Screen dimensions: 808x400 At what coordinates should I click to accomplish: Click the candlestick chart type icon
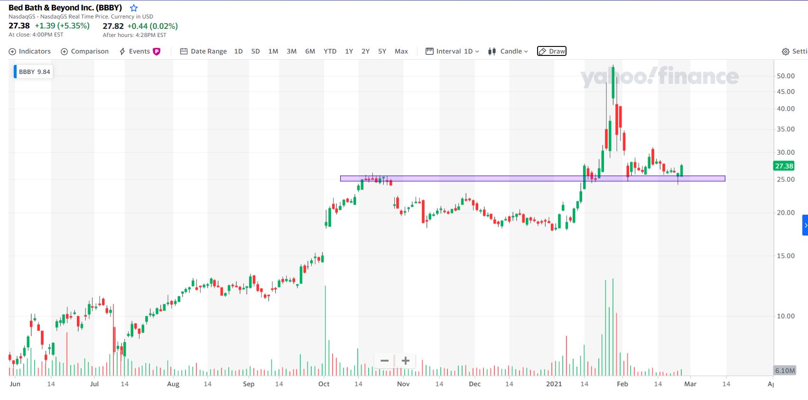(492, 51)
